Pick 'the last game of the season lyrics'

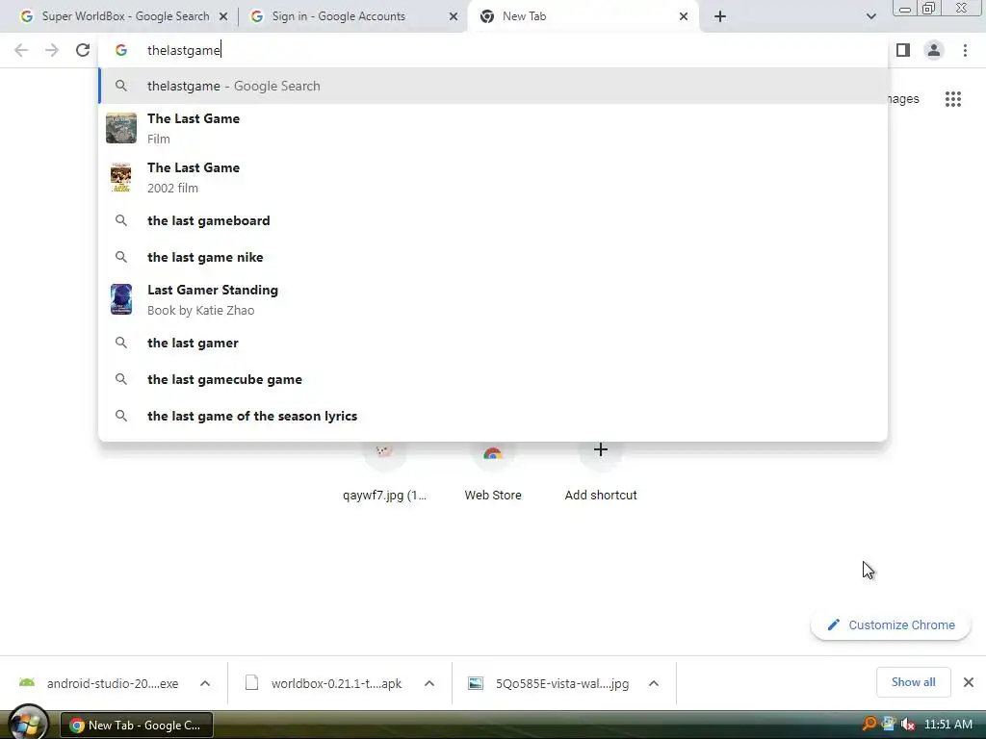pyautogui.click(x=493, y=416)
